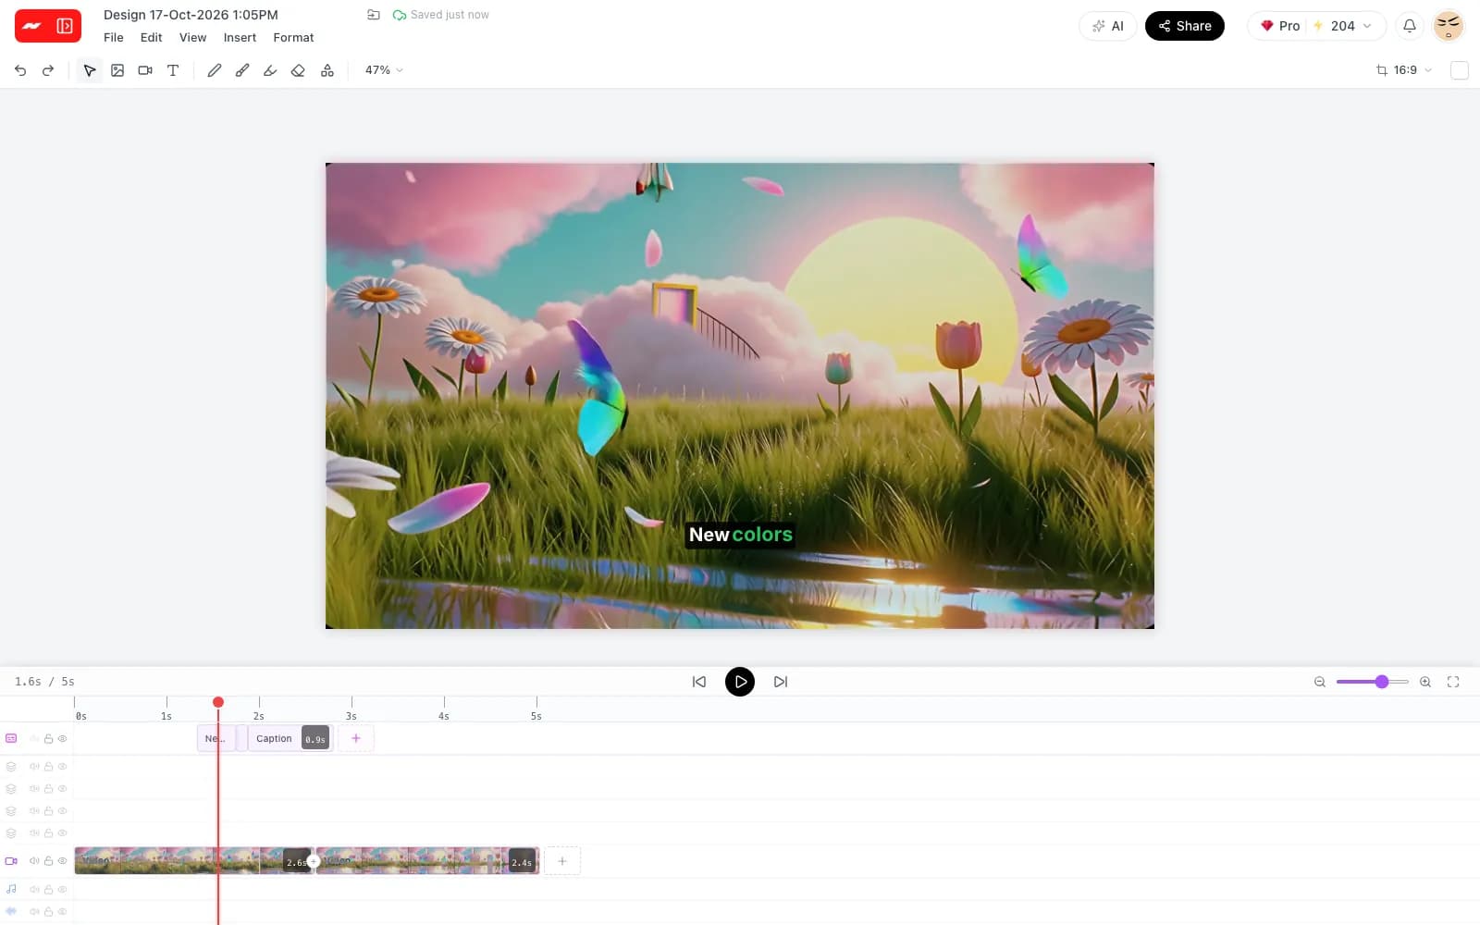Select the Text tool in toolbar

[173, 70]
